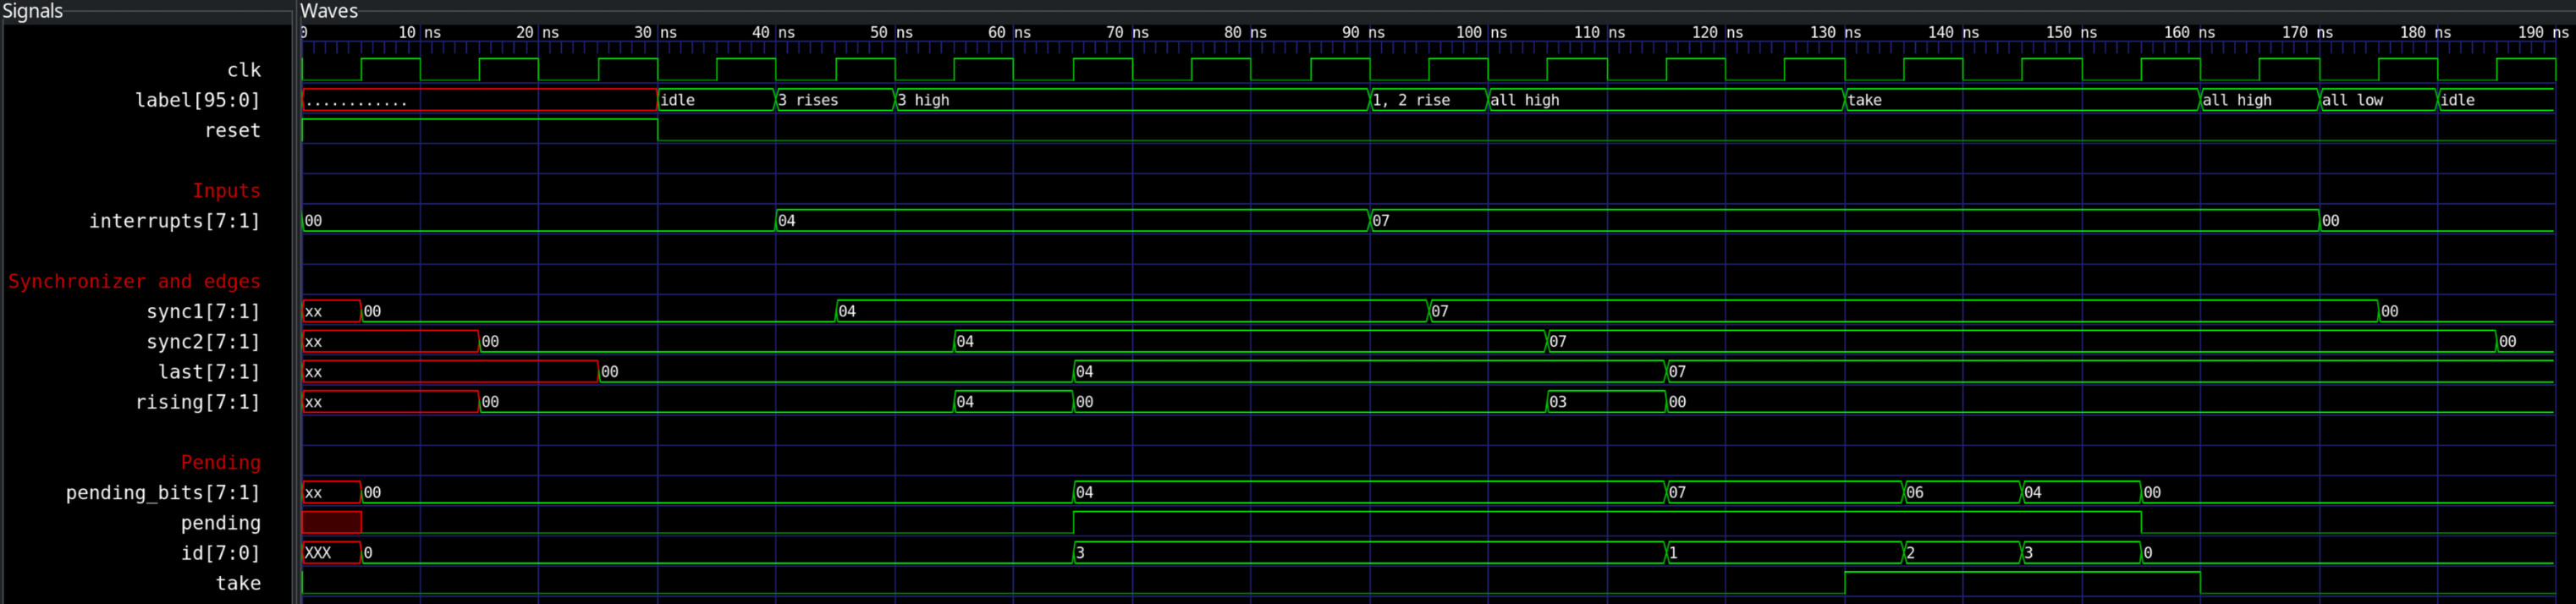Click the 50 ns time ruler mark

pyautogui.click(x=891, y=32)
